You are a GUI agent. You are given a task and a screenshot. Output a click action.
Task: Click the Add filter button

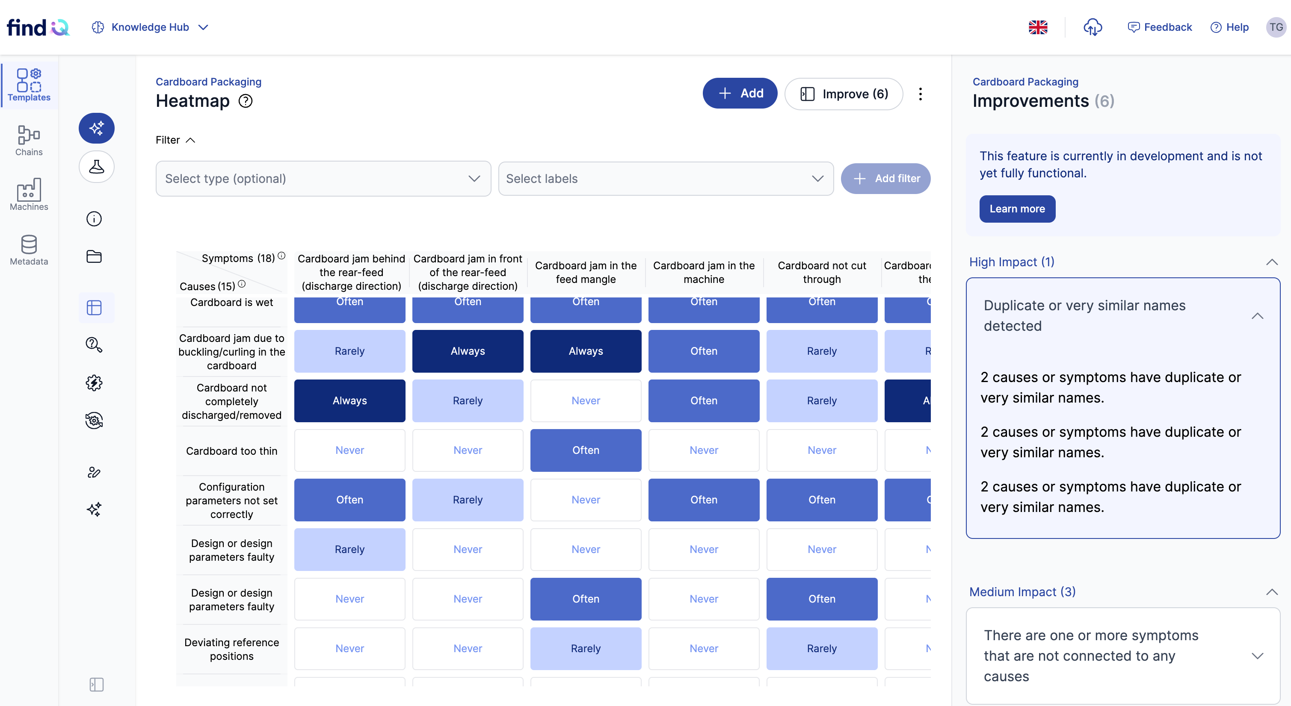pos(885,179)
